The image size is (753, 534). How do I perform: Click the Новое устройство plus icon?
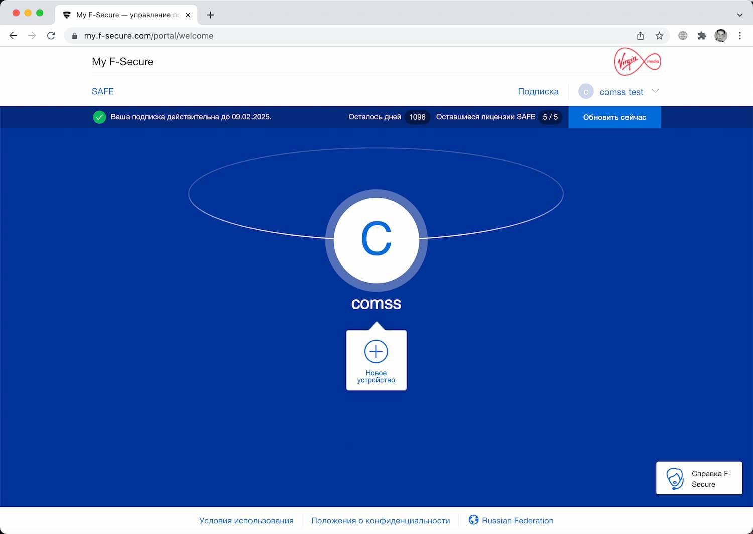point(376,352)
